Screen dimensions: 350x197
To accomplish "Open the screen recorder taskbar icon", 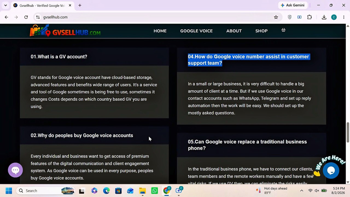I will [x=179, y=191].
